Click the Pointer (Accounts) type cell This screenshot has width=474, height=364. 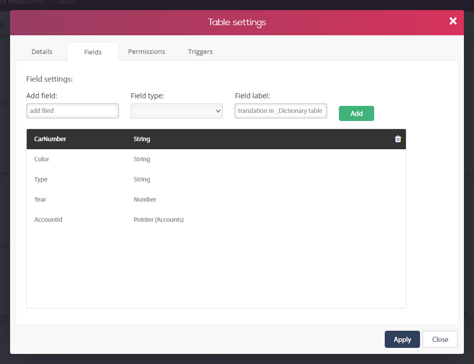pos(159,219)
